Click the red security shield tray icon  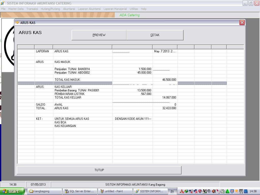[x=200, y=191]
